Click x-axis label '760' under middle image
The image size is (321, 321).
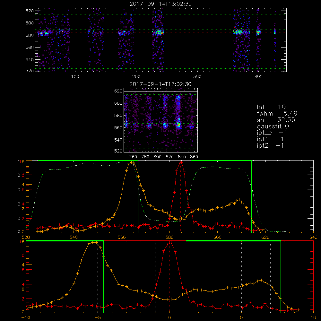(133, 157)
